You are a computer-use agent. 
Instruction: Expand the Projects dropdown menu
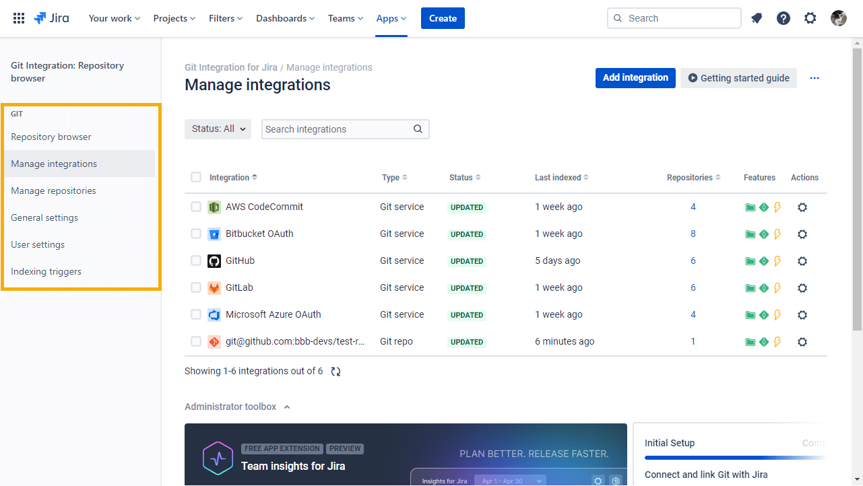174,18
